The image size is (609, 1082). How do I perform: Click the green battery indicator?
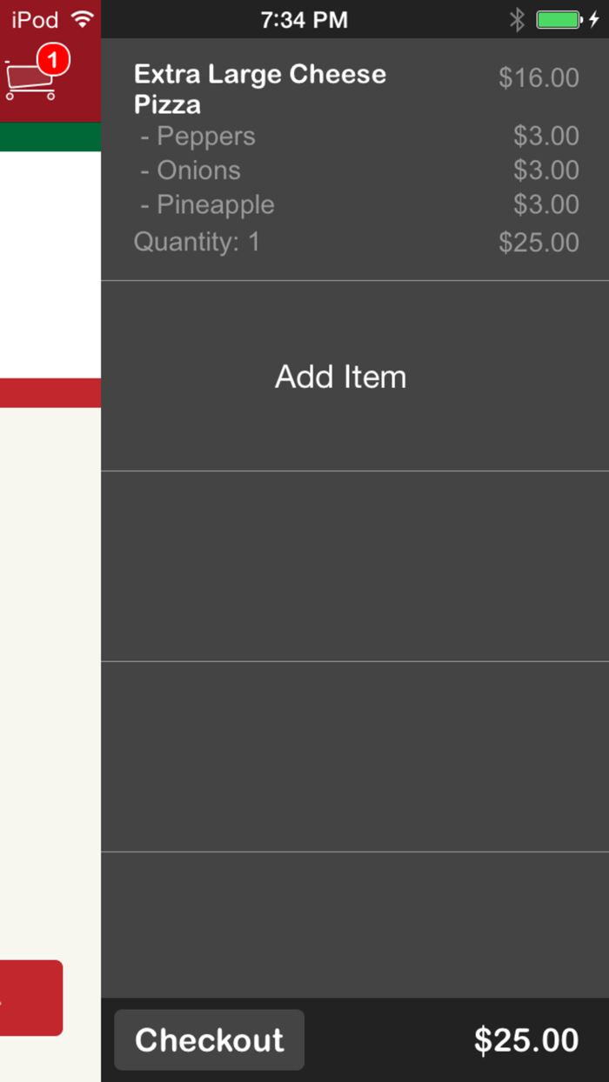click(558, 19)
